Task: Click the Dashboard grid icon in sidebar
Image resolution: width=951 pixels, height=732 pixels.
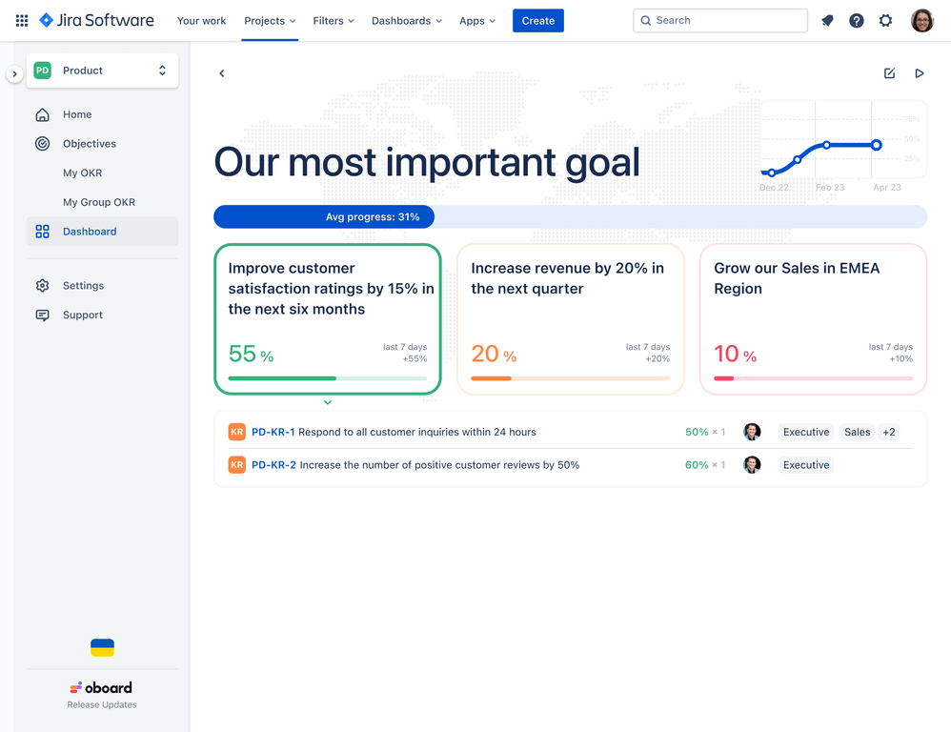Action: 42,231
